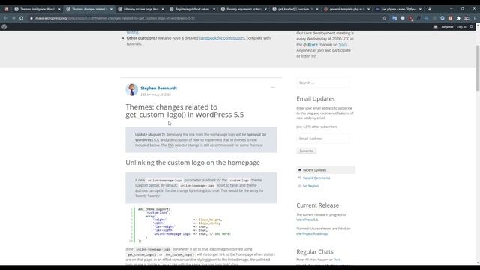Open a new browser tab with the plus icon
Screen dimensions: 480x270
tap(430, 9)
